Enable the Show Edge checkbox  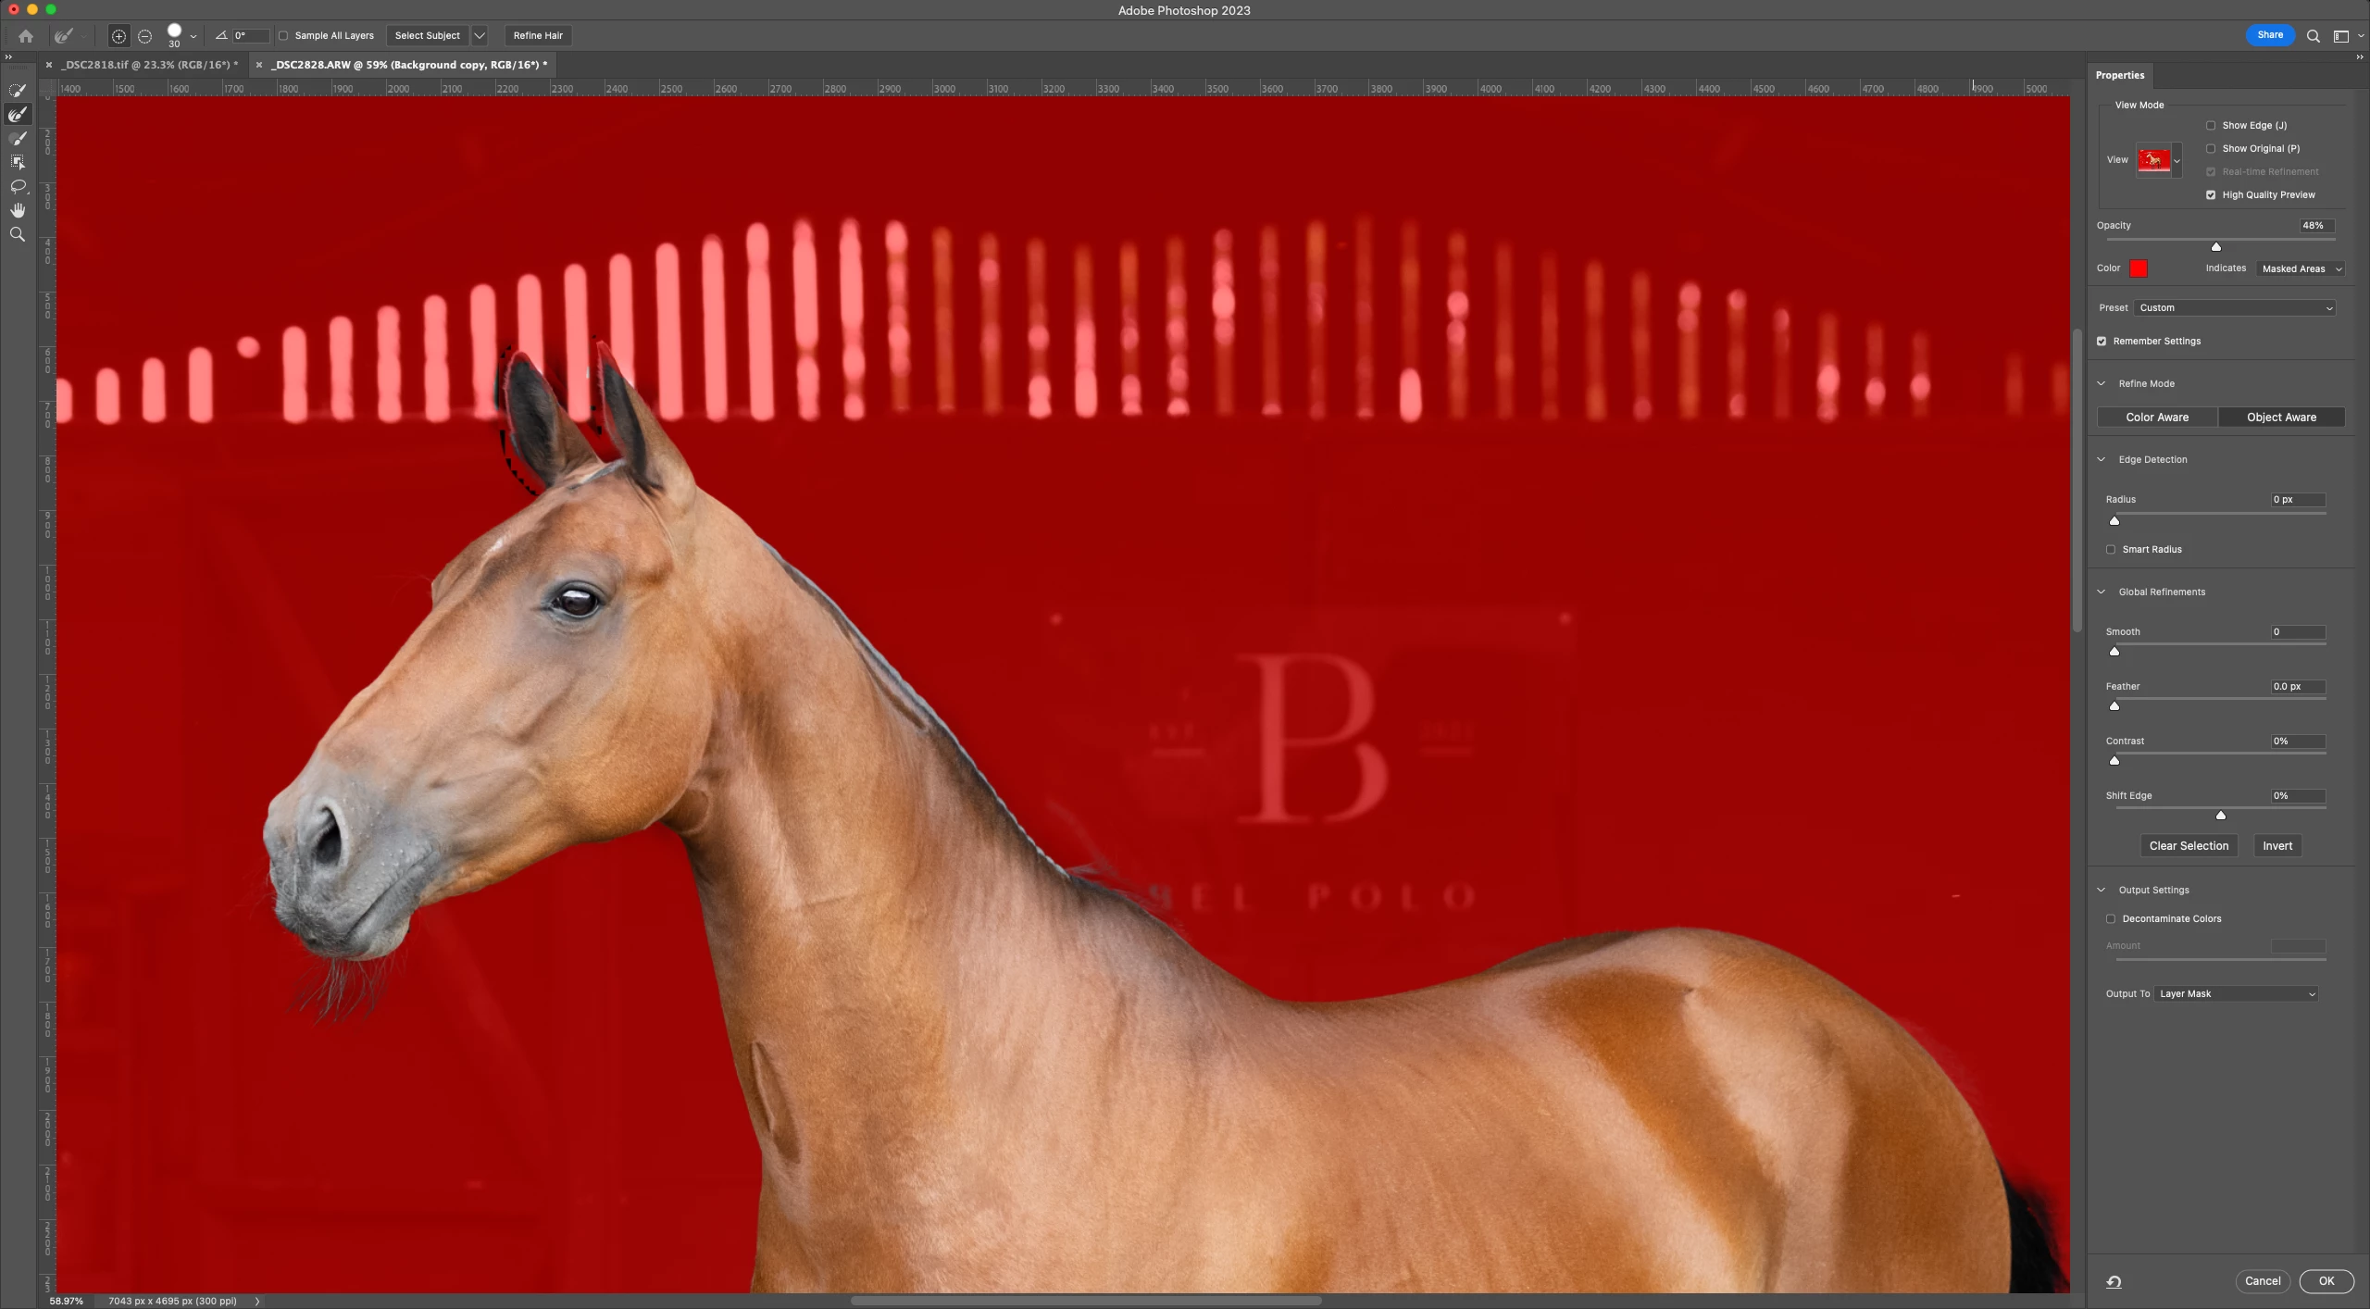point(2211,125)
